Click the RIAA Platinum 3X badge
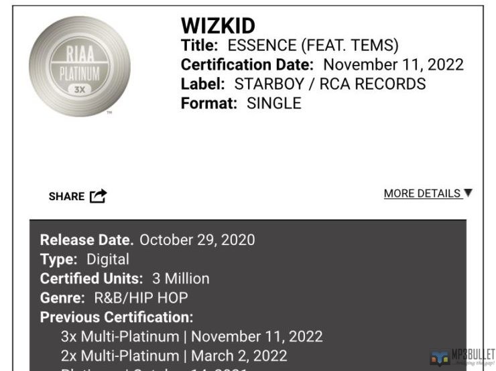Viewport: 496px width, 371px height. [x=80, y=66]
